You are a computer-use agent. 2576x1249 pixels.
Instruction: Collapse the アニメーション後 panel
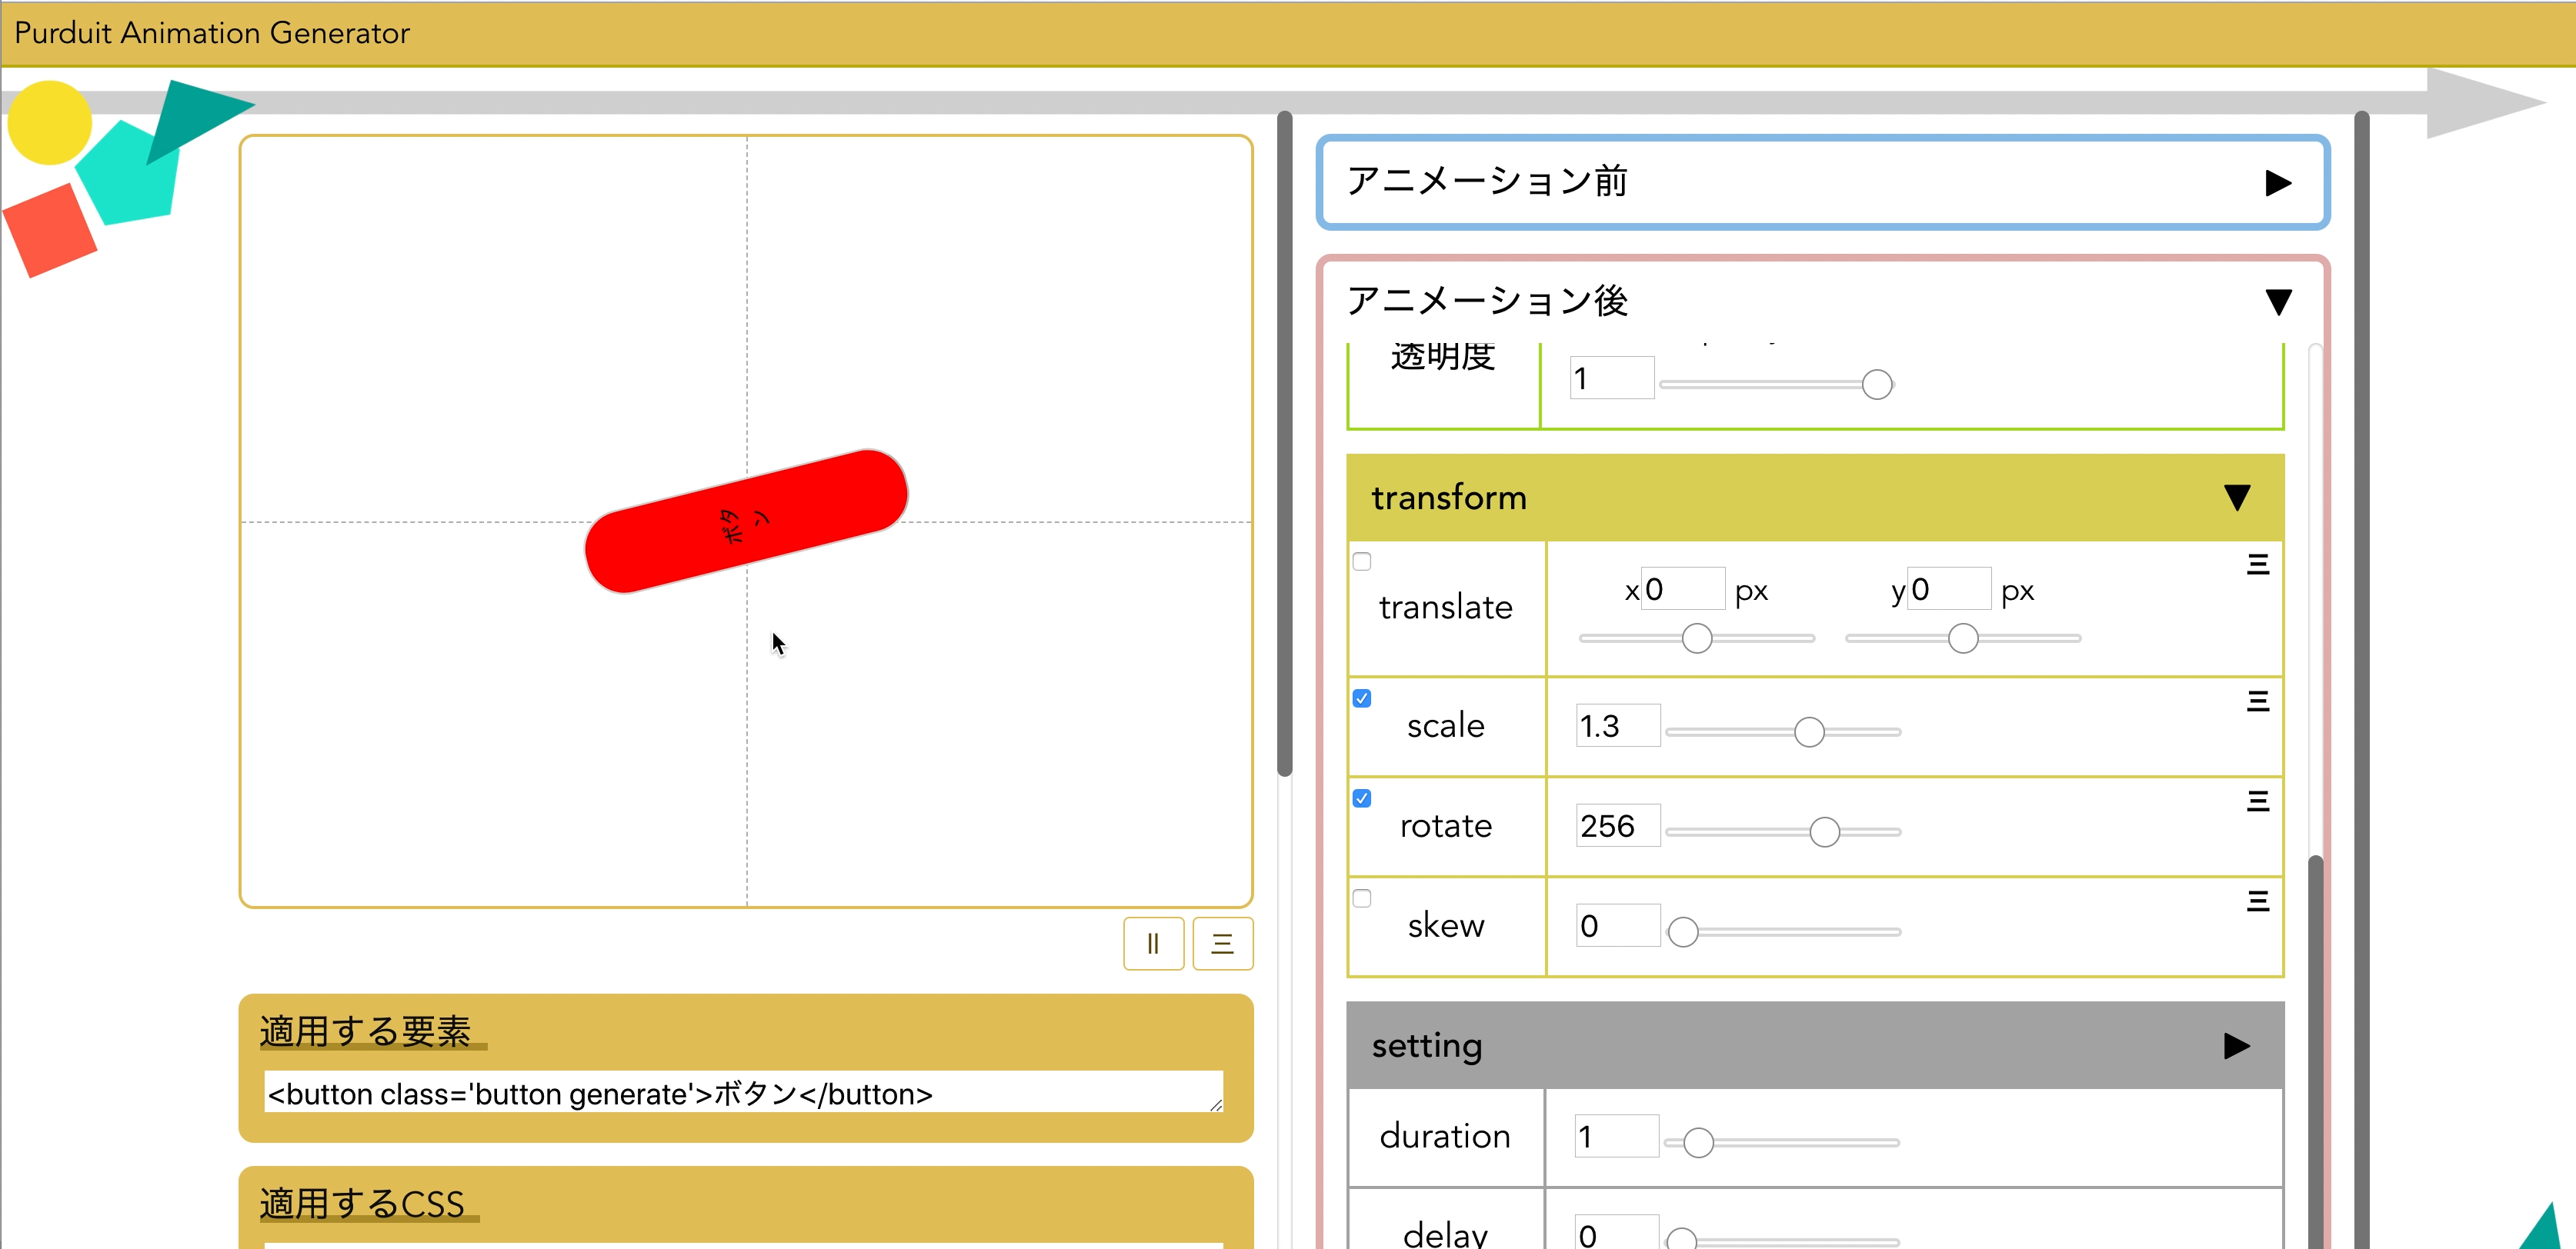(x=2278, y=301)
